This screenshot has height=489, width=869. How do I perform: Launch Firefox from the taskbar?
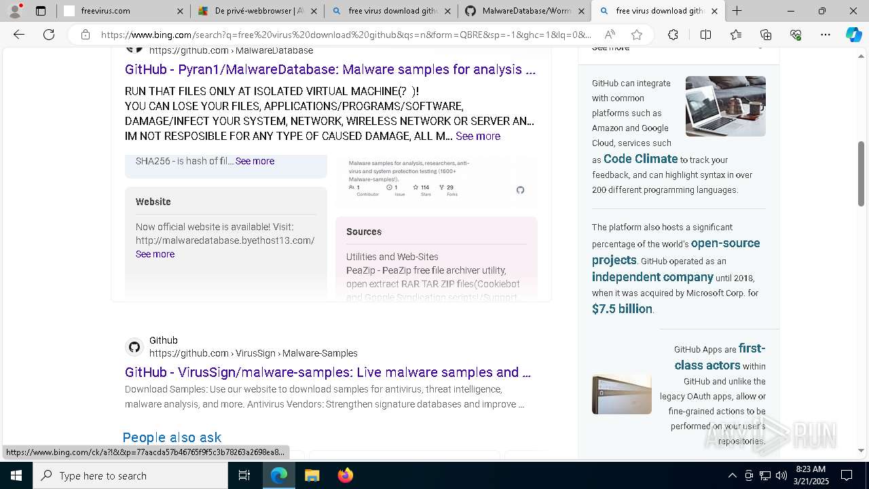[345, 475]
